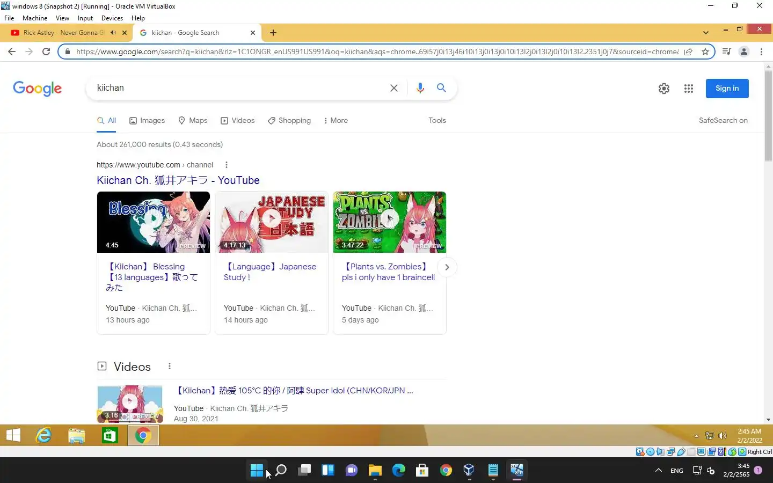Clear the search box with the X
This screenshot has height=483, width=773.
pos(394,88)
